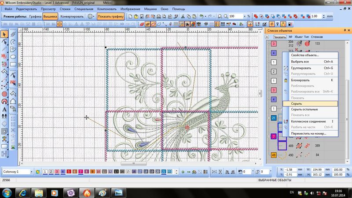Click the Показать графику button

coord(110,16)
